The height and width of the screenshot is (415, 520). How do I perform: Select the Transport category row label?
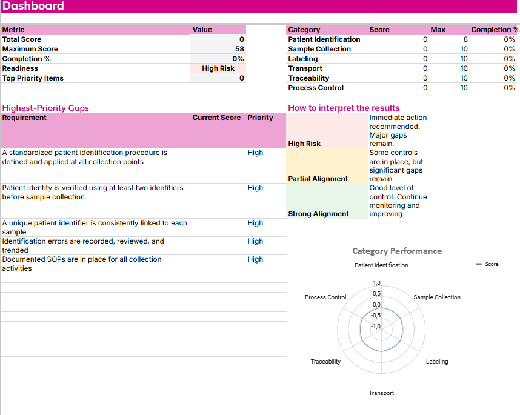305,68
